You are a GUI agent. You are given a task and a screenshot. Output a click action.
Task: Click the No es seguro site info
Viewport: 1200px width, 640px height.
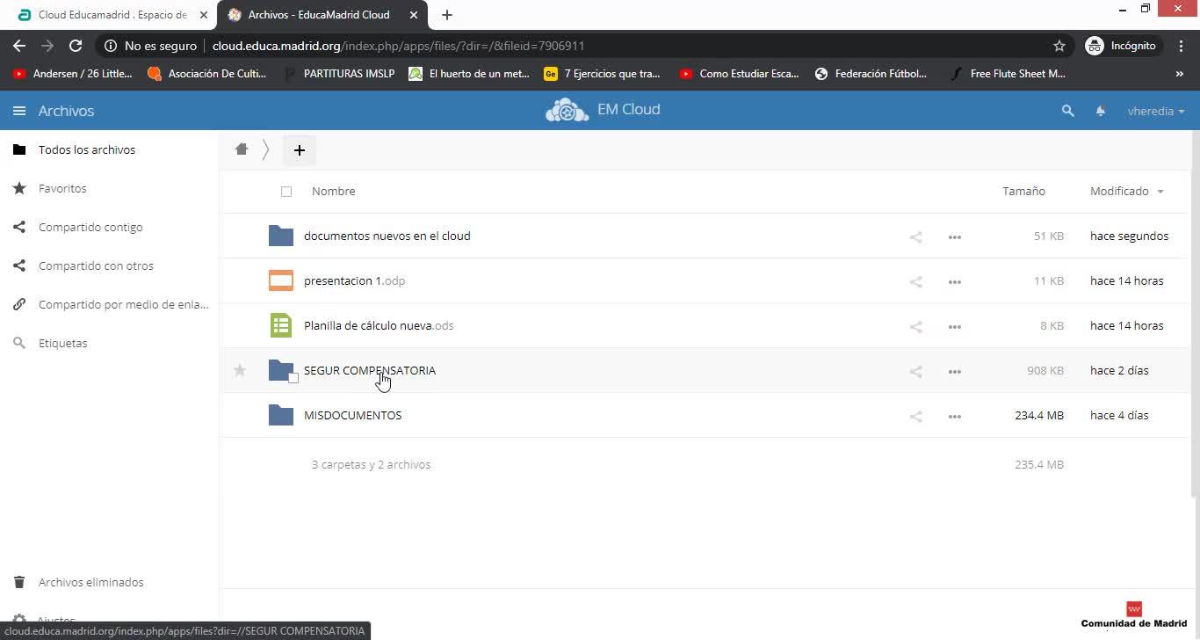(150, 46)
